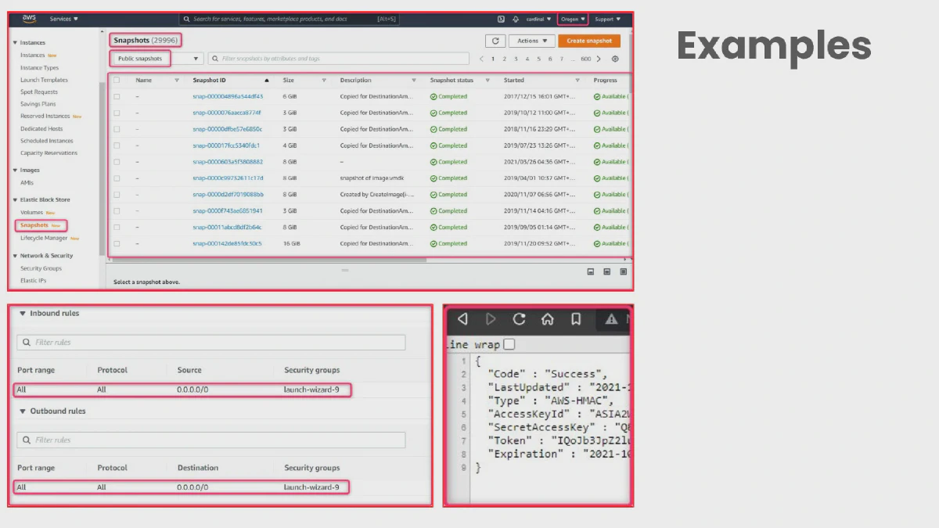Screen dimensions: 939x528
Task: Jump to page 600 of snapshots
Action: pos(586,59)
